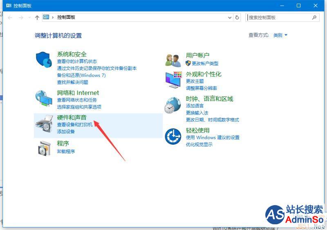Click the 控制面板 breadcrumb in address bar
327x230 pixels.
point(66,17)
